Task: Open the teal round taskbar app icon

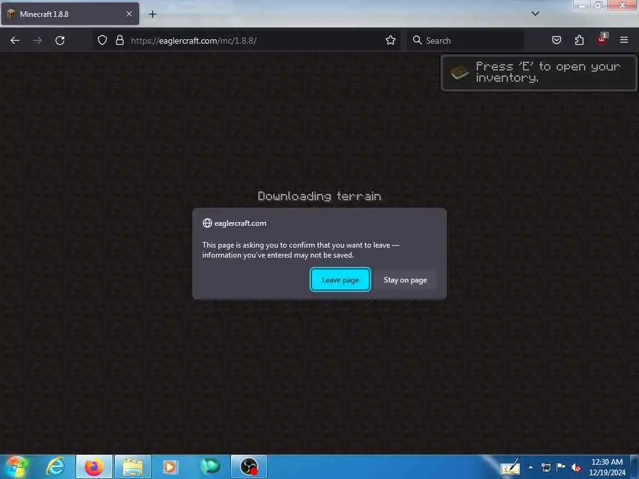Action: (210, 467)
